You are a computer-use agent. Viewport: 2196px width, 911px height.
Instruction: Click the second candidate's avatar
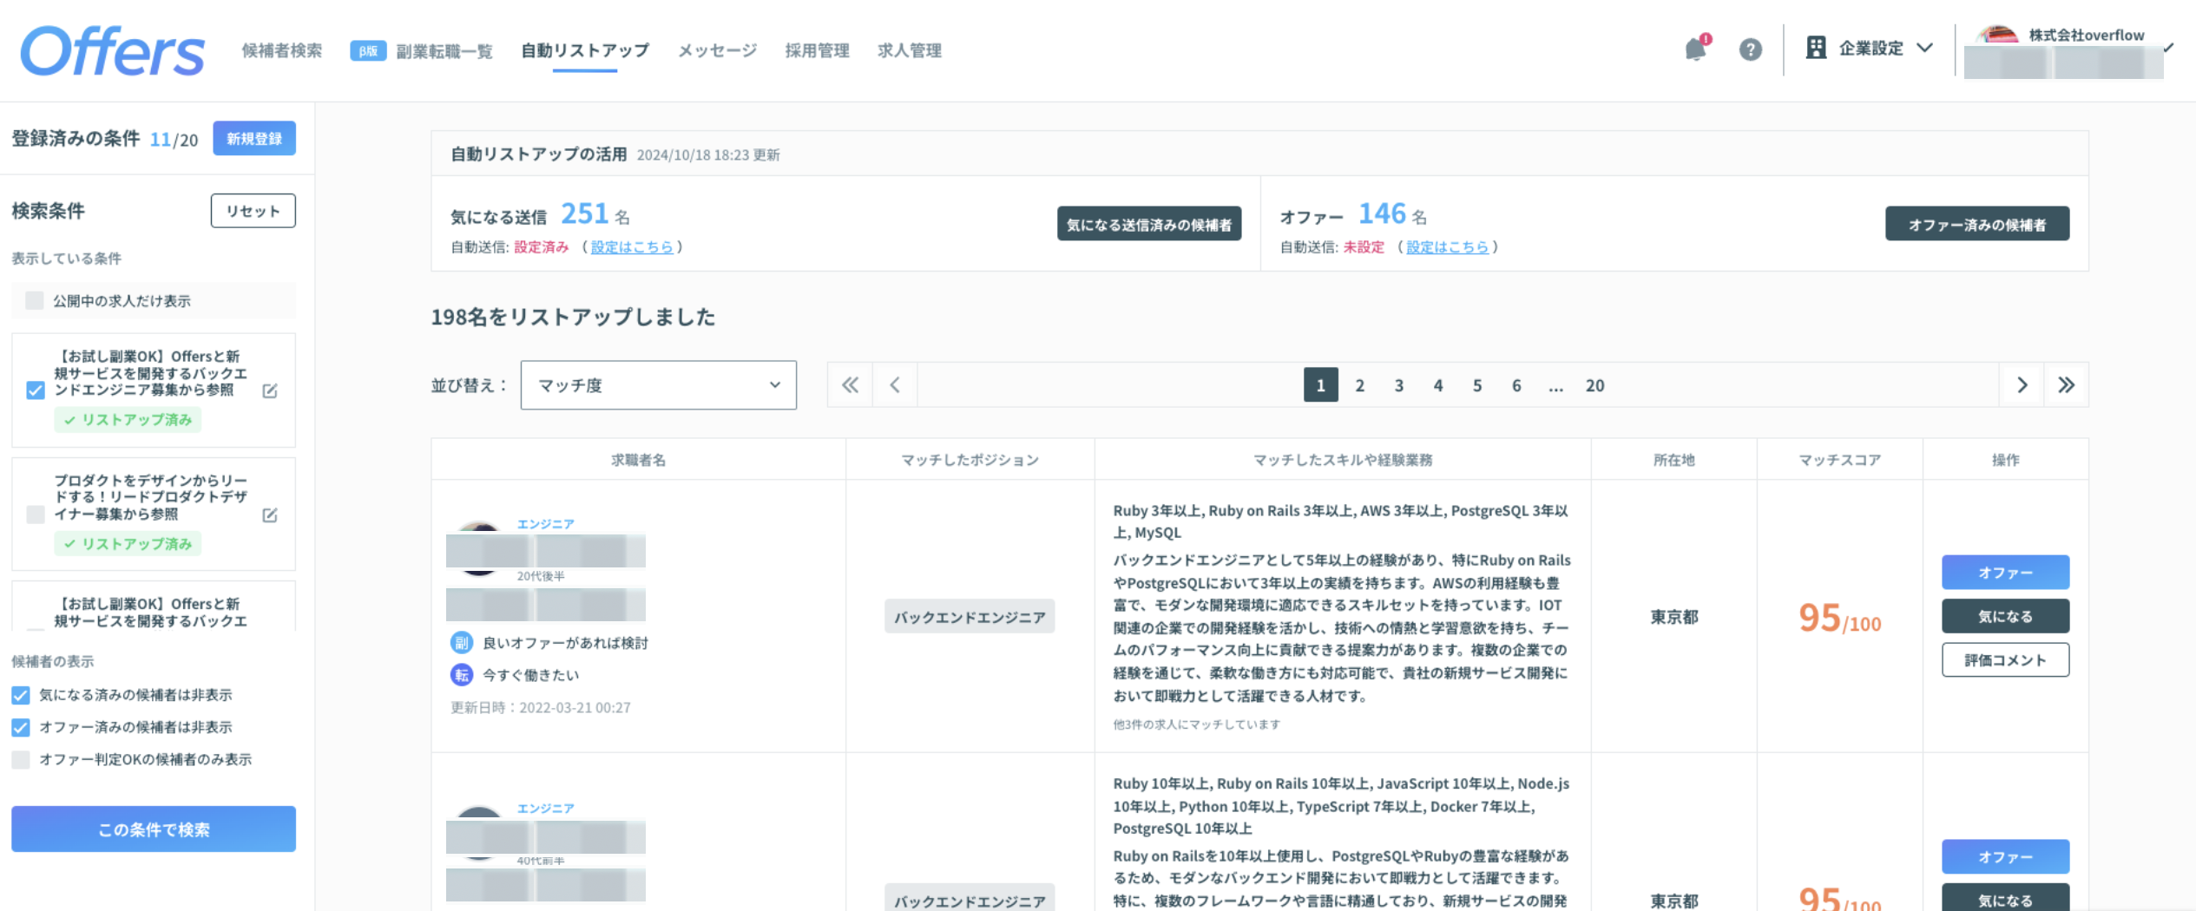tap(478, 834)
